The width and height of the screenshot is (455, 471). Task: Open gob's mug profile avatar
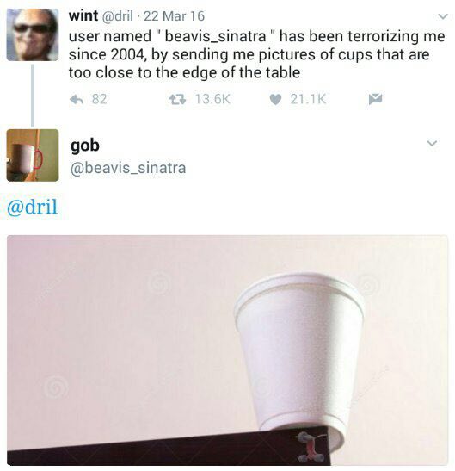click(x=33, y=155)
